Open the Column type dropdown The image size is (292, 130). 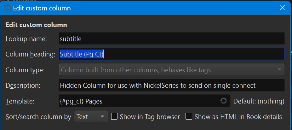click(171, 70)
